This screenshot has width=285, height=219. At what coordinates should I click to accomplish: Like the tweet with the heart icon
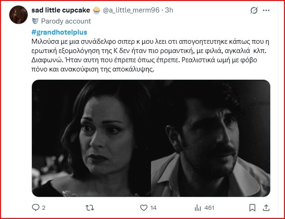pyautogui.click(x=144, y=207)
